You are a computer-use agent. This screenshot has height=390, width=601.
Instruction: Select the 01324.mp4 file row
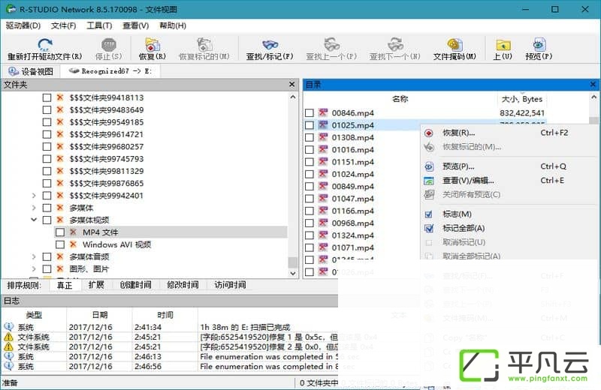pos(361,235)
